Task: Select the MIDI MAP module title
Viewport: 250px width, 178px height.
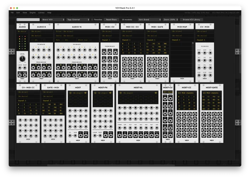Action: [x=182, y=27]
